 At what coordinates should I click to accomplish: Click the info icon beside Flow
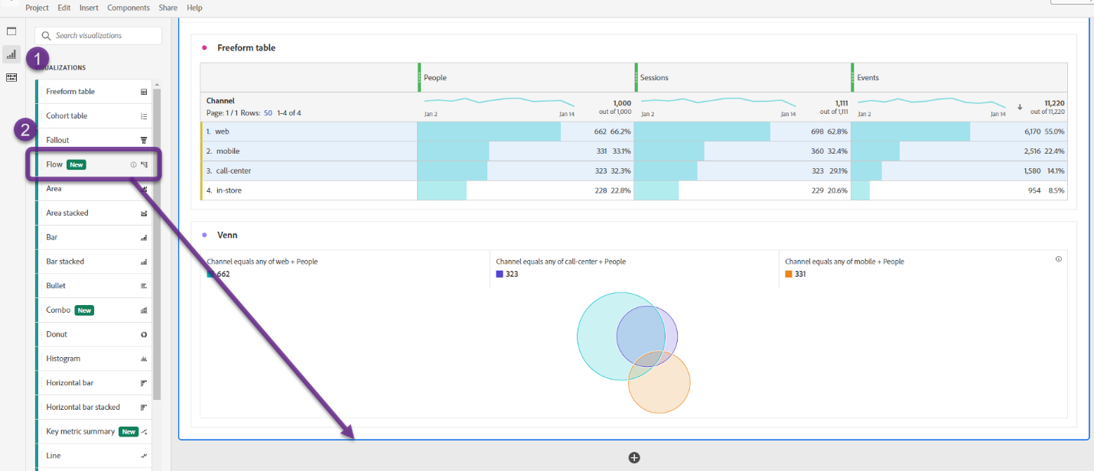click(133, 164)
